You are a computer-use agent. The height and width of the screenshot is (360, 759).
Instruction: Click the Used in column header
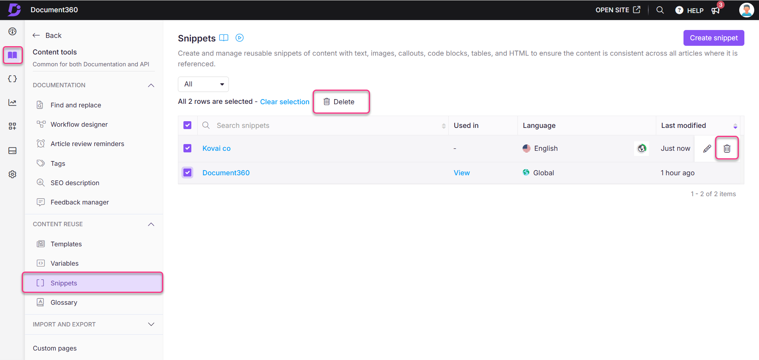(466, 126)
